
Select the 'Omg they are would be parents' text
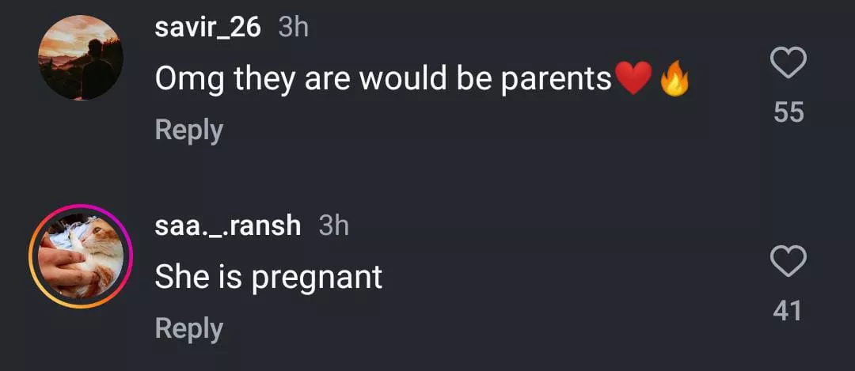[383, 78]
